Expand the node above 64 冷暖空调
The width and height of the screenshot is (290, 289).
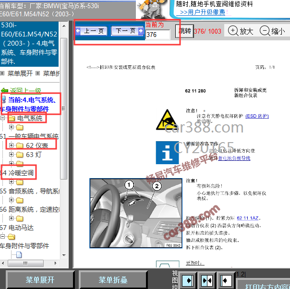pyautogui.click(x=11, y=163)
